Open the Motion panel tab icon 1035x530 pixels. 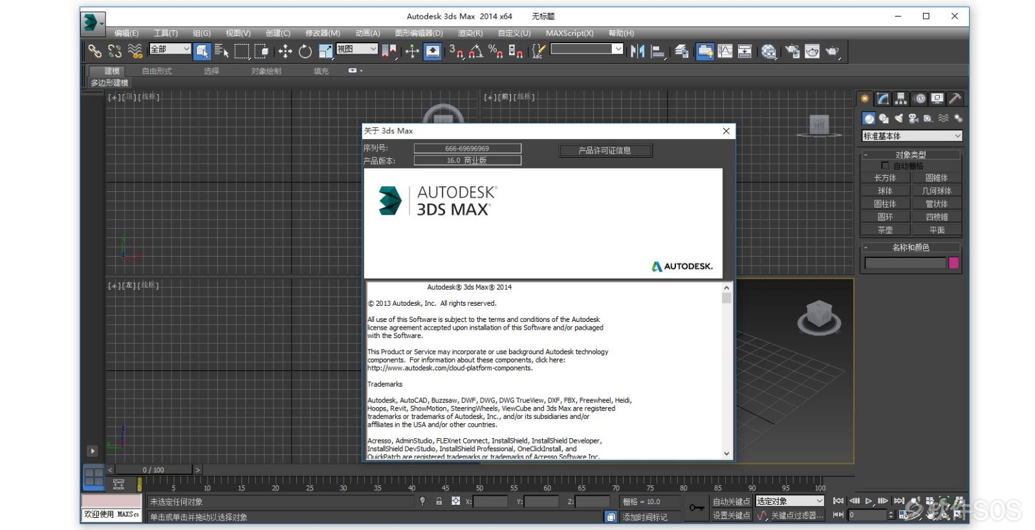(x=920, y=99)
